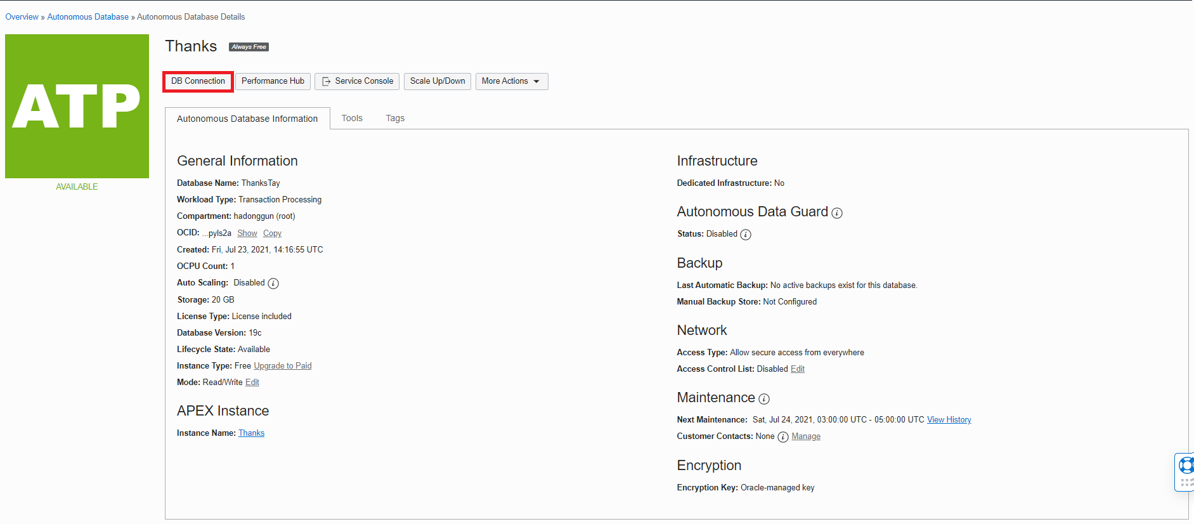
Task: Click compartment hadonggun (root) text
Action: [264, 216]
